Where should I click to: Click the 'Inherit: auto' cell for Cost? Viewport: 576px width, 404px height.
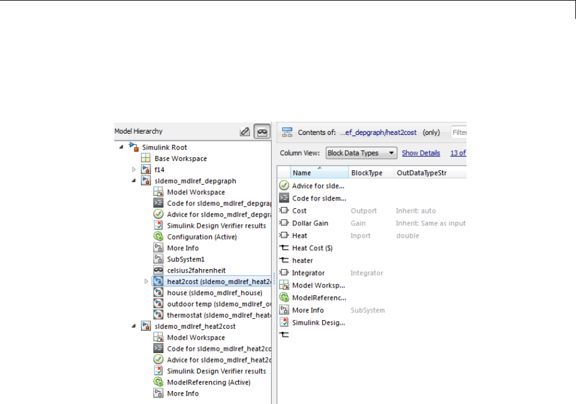[416, 211]
